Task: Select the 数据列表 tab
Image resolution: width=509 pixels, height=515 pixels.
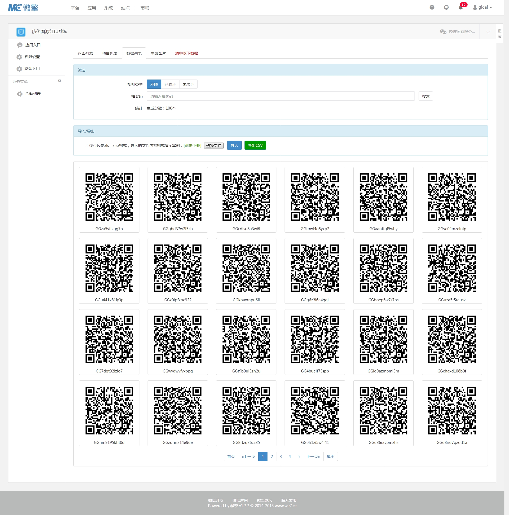Action: pyautogui.click(x=134, y=53)
